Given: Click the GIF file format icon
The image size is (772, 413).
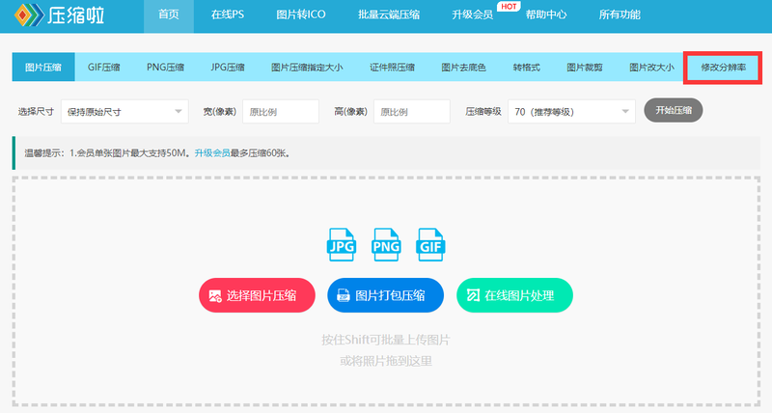Looking at the screenshot, I should point(430,245).
